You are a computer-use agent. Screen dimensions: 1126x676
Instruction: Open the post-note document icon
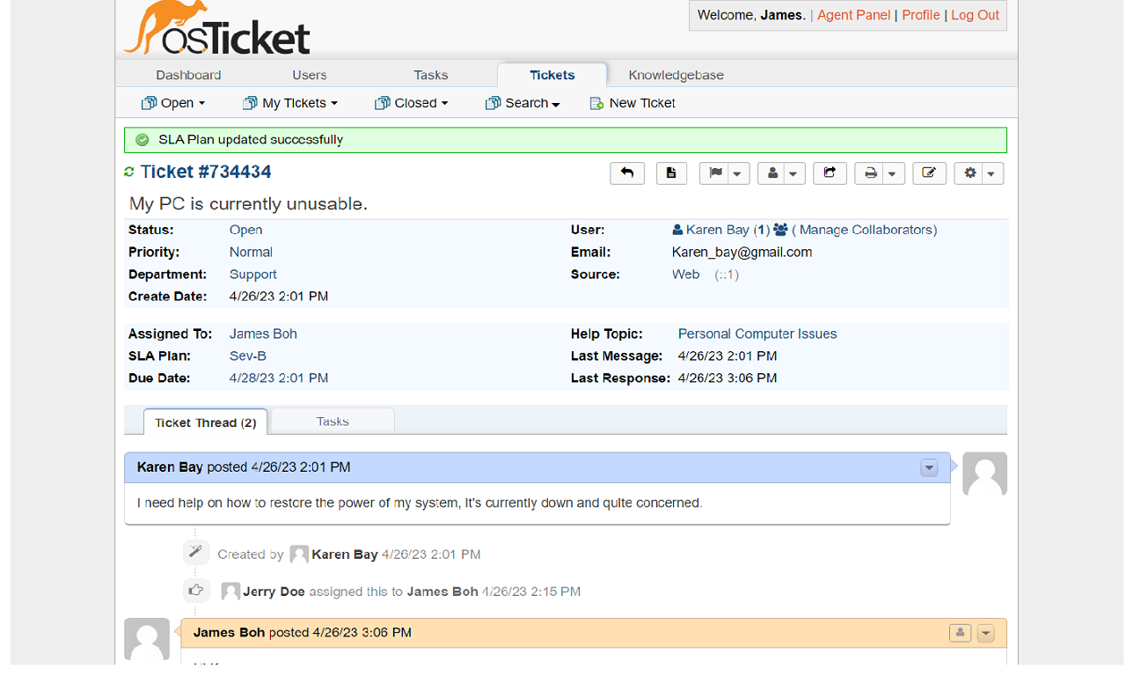(x=671, y=173)
